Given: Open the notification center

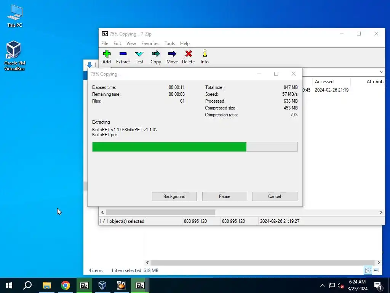Looking at the screenshot, I should click(378, 286).
